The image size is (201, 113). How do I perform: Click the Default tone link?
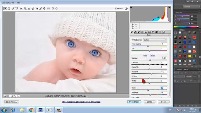point(153,55)
